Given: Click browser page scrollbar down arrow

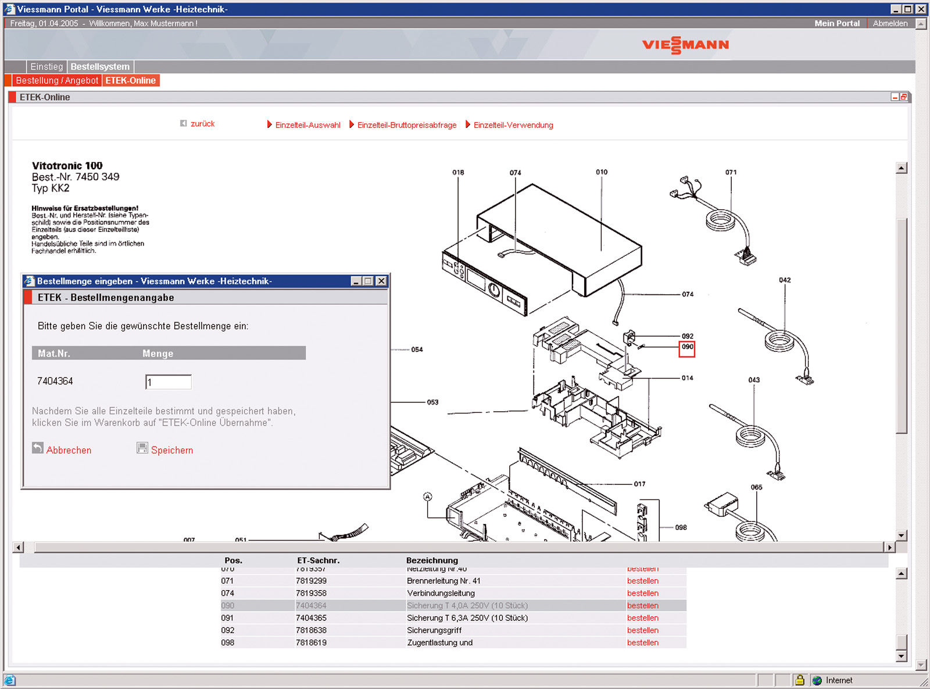Looking at the screenshot, I should [x=921, y=665].
